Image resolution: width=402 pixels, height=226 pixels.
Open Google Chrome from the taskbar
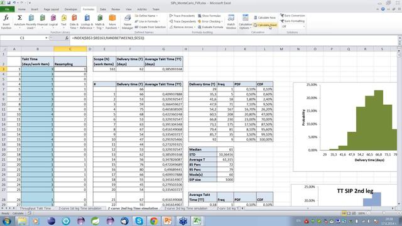[x=153, y=220]
